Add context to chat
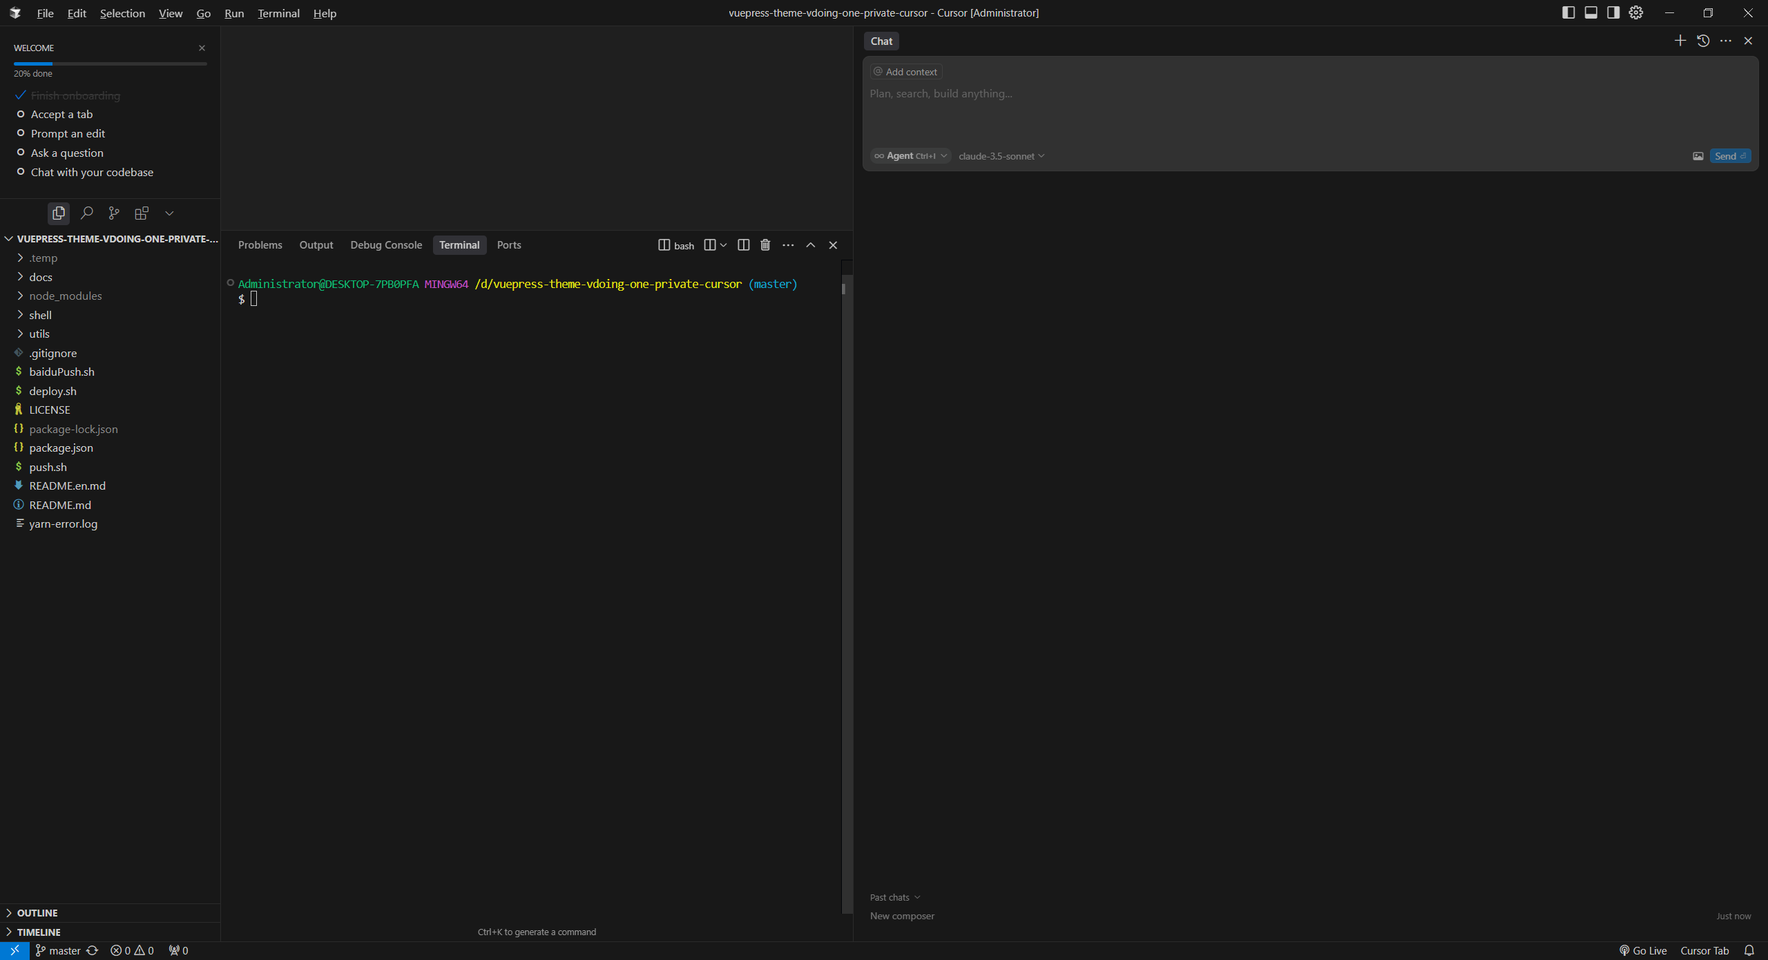Viewport: 1768px width, 960px height. tap(906, 72)
